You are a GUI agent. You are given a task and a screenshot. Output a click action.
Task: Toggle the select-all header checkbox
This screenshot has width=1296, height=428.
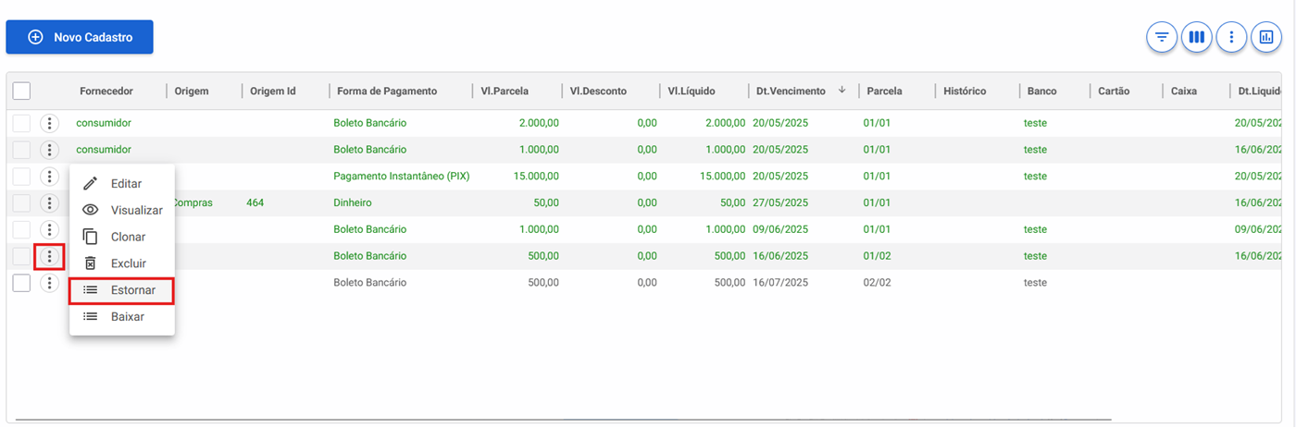21,91
